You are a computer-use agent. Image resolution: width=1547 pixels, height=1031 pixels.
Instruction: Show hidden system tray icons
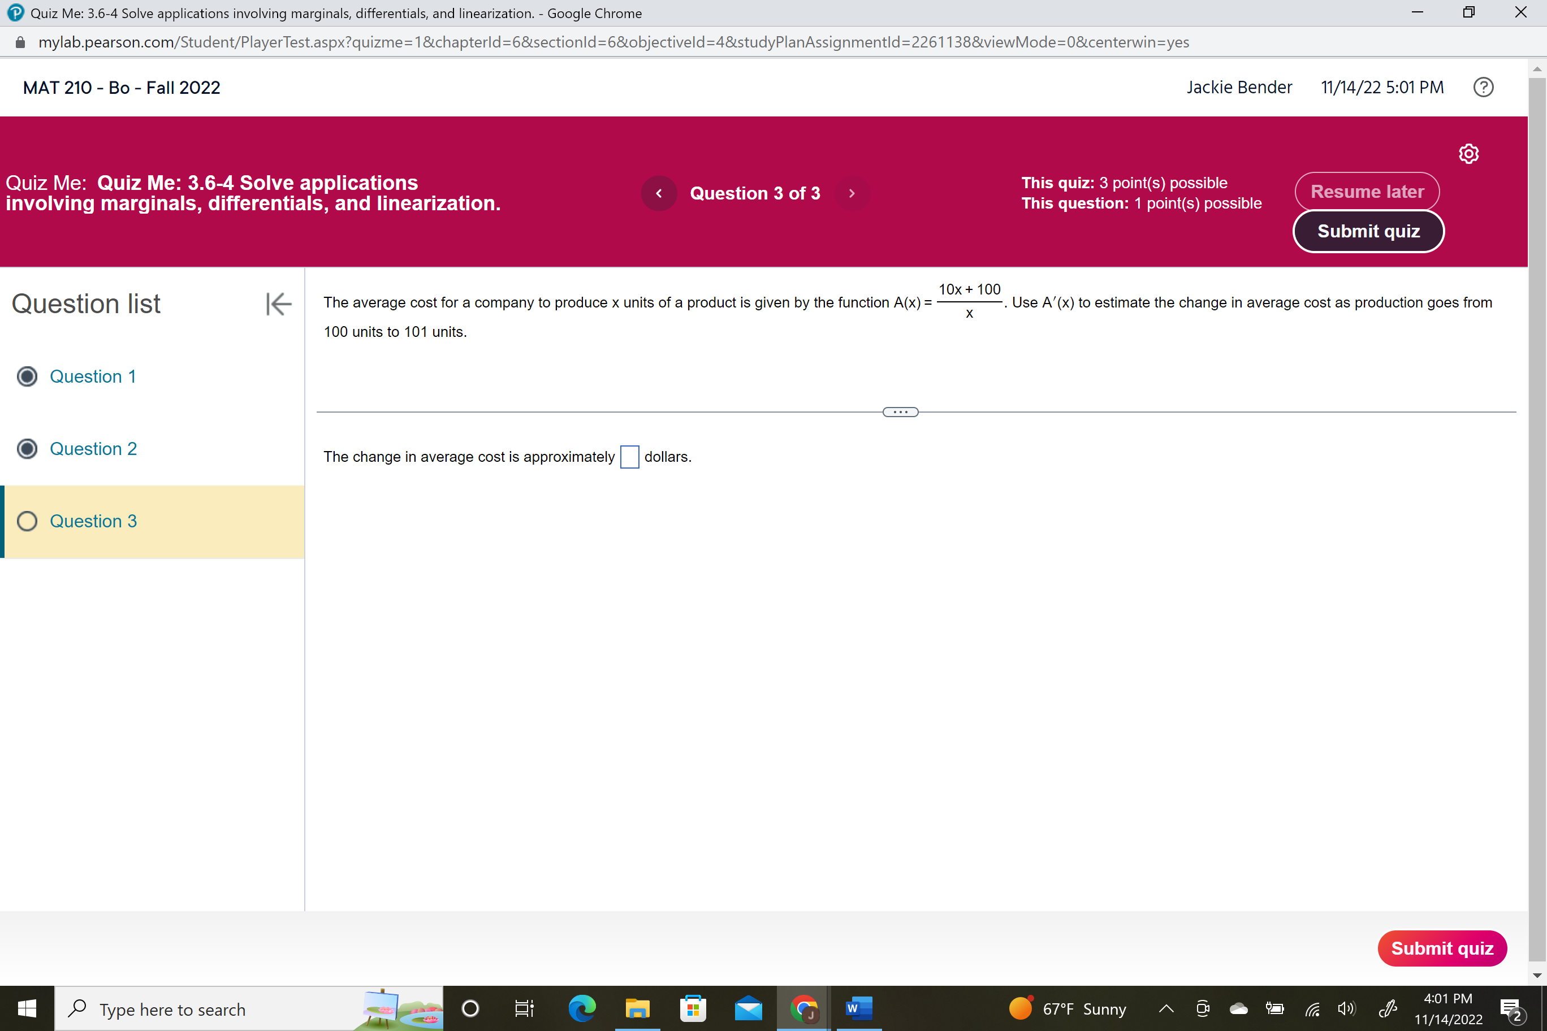(1165, 1008)
